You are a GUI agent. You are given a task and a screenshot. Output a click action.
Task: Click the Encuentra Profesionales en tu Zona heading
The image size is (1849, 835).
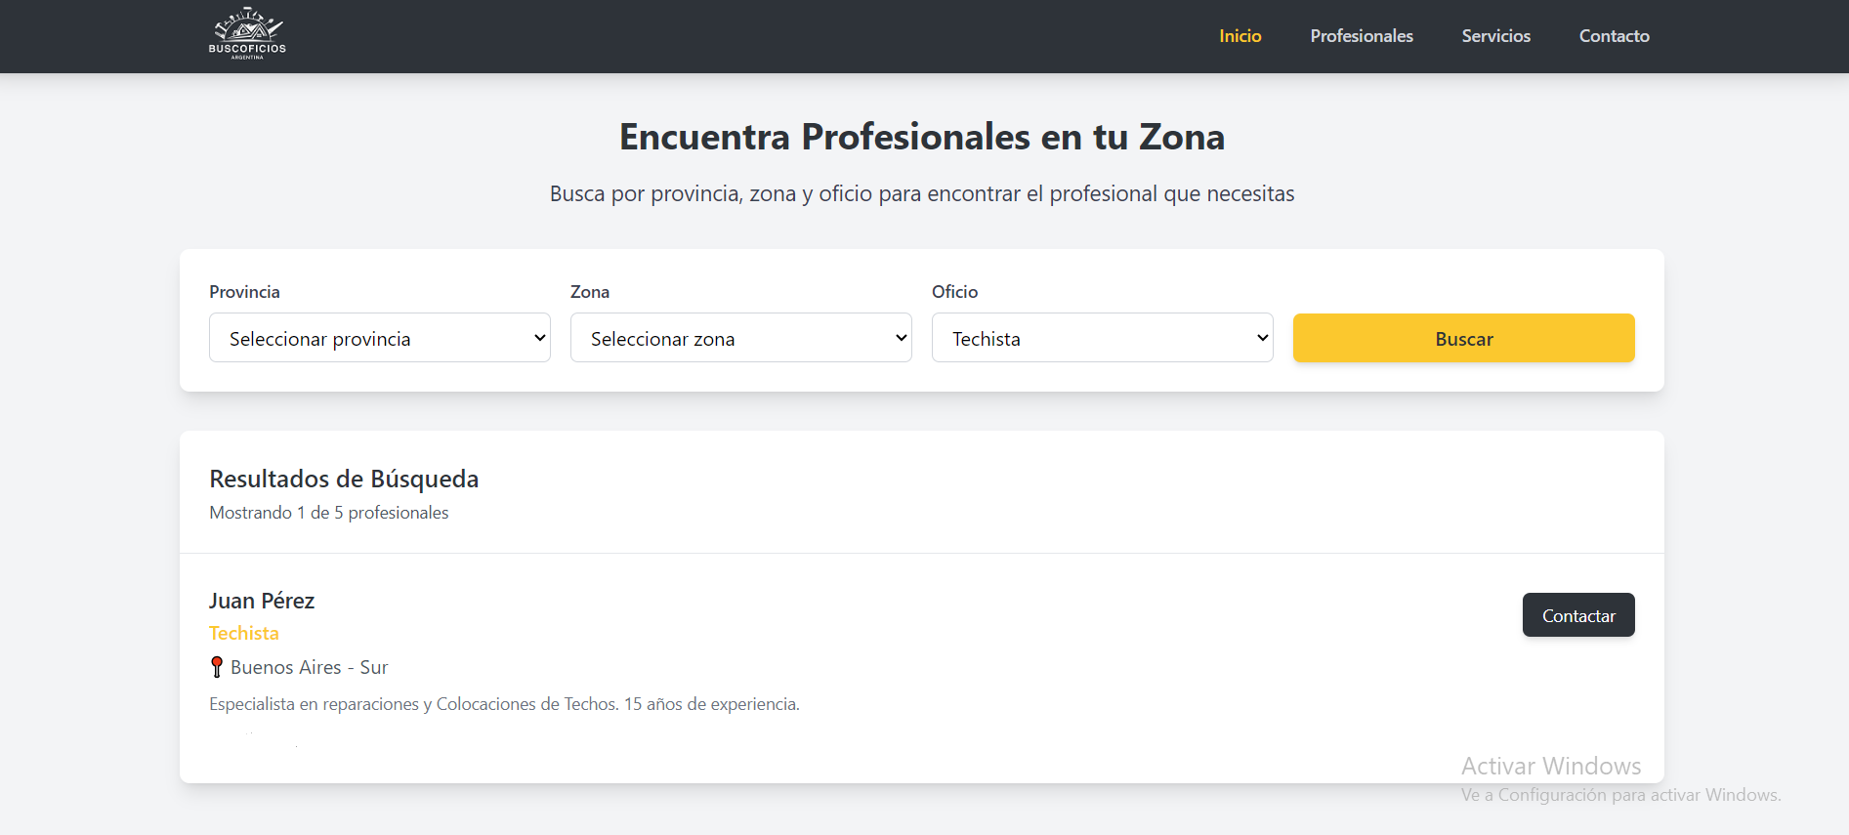coord(922,137)
